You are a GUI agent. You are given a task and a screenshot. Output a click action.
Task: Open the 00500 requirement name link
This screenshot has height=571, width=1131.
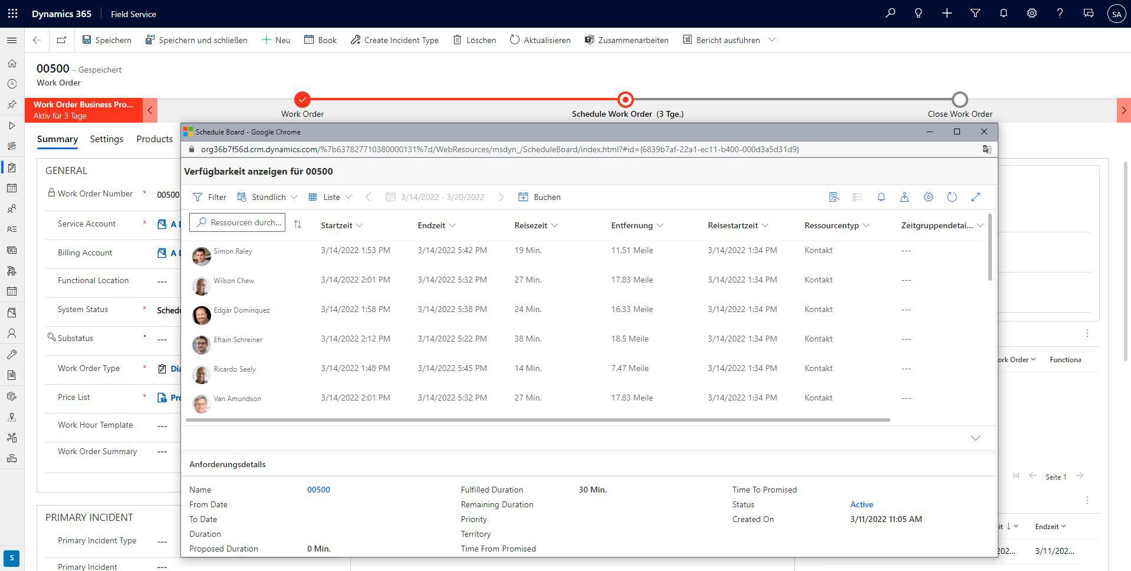click(x=318, y=490)
